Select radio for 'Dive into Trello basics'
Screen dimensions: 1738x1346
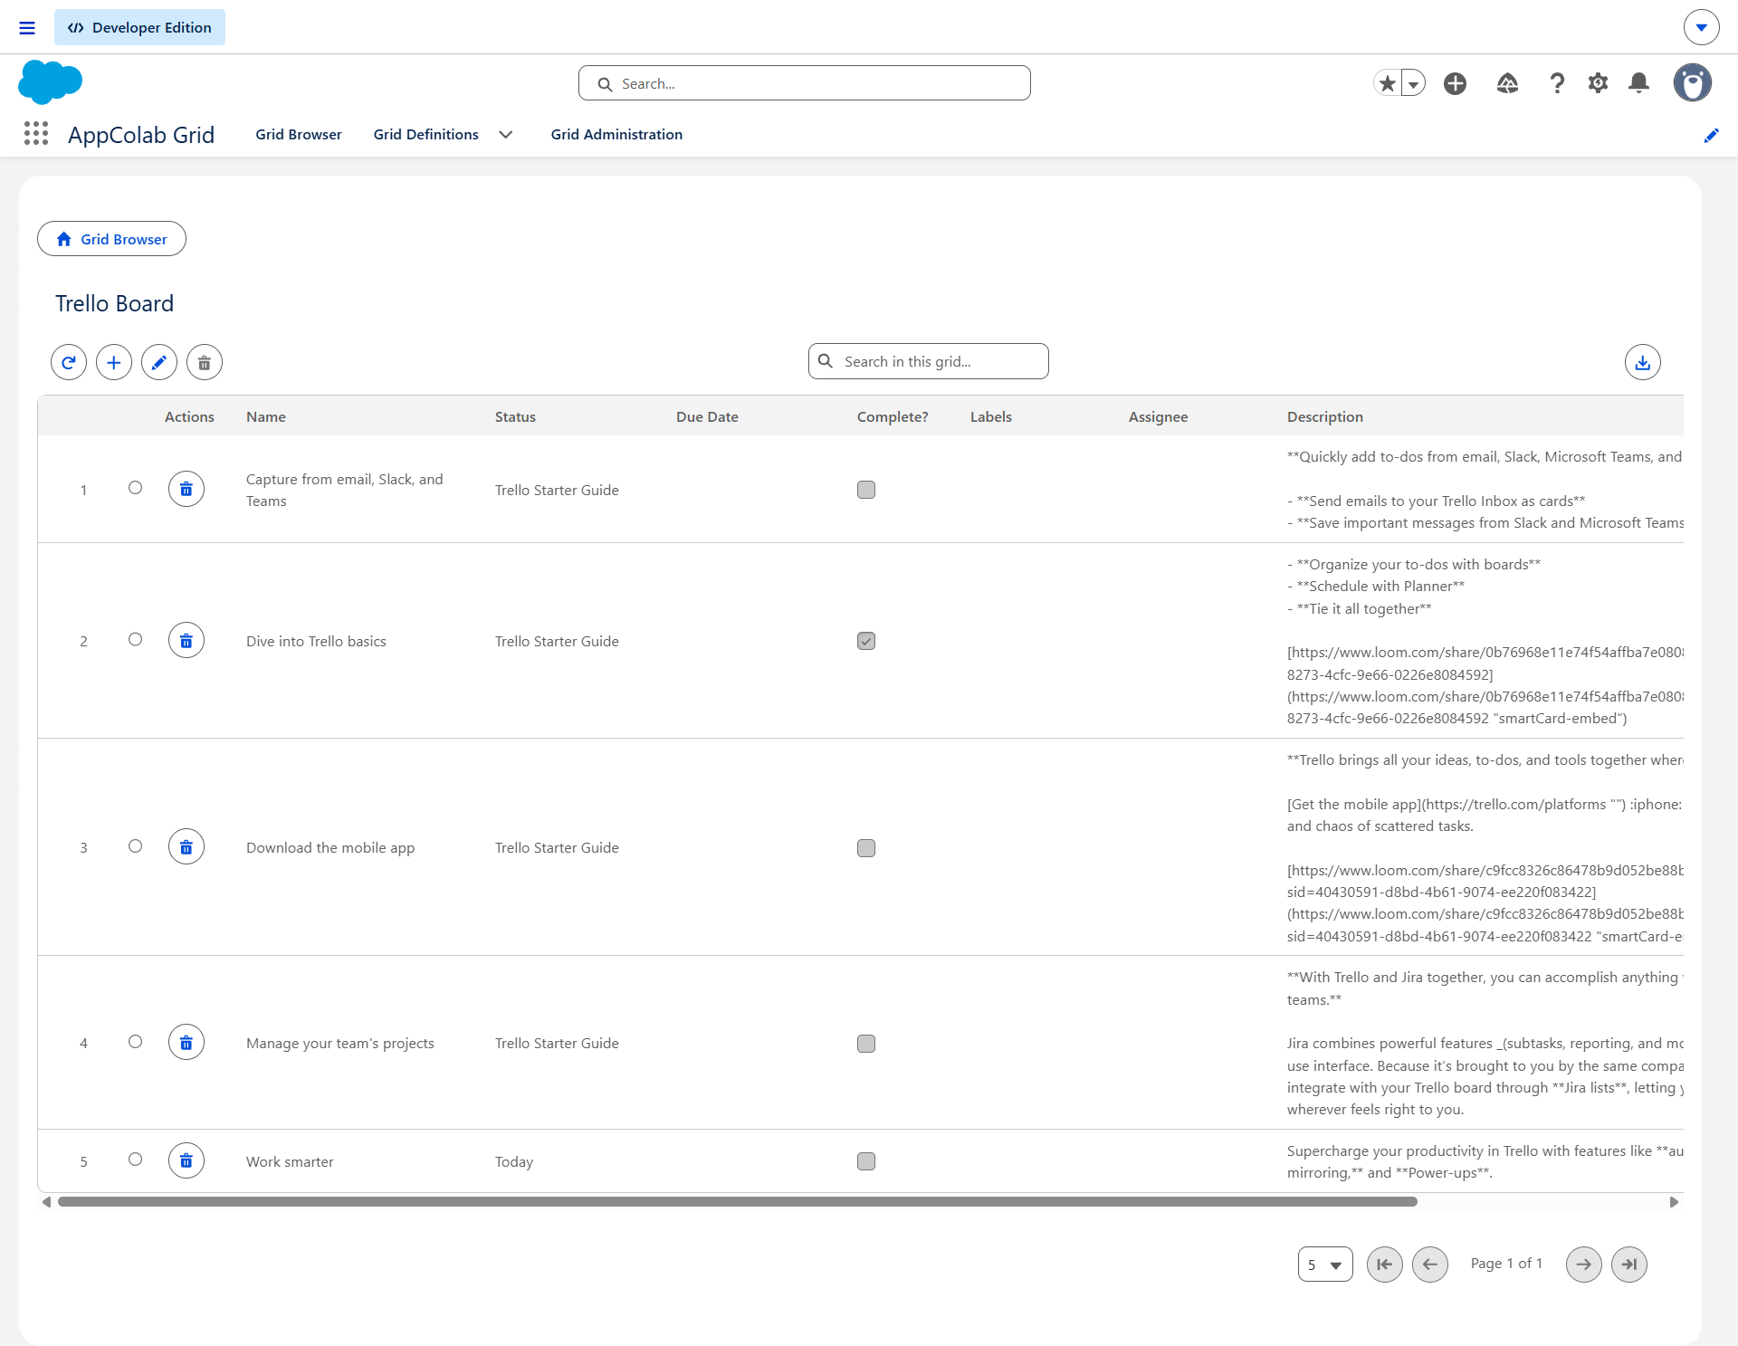(x=135, y=639)
